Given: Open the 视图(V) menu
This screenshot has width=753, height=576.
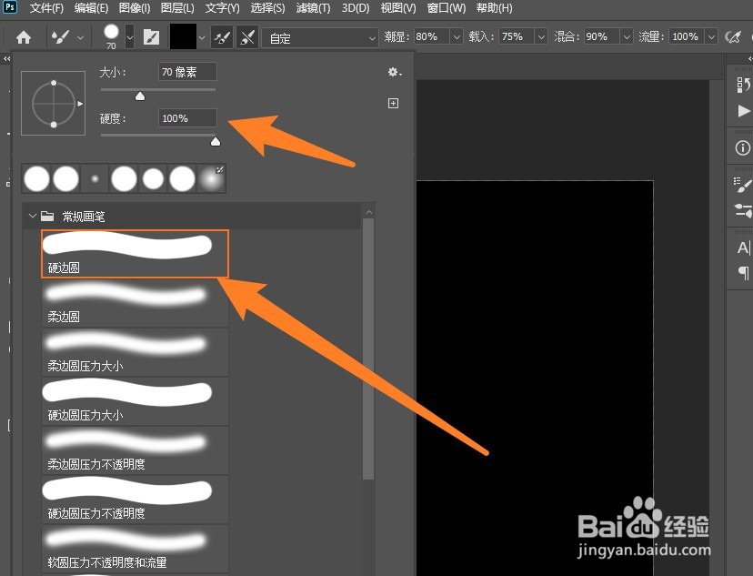Looking at the screenshot, I should 398,8.
